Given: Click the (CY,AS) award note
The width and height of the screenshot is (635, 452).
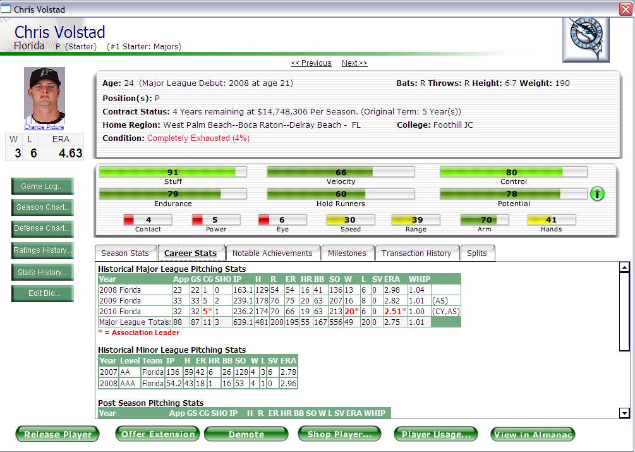Looking at the screenshot, I should tap(446, 312).
